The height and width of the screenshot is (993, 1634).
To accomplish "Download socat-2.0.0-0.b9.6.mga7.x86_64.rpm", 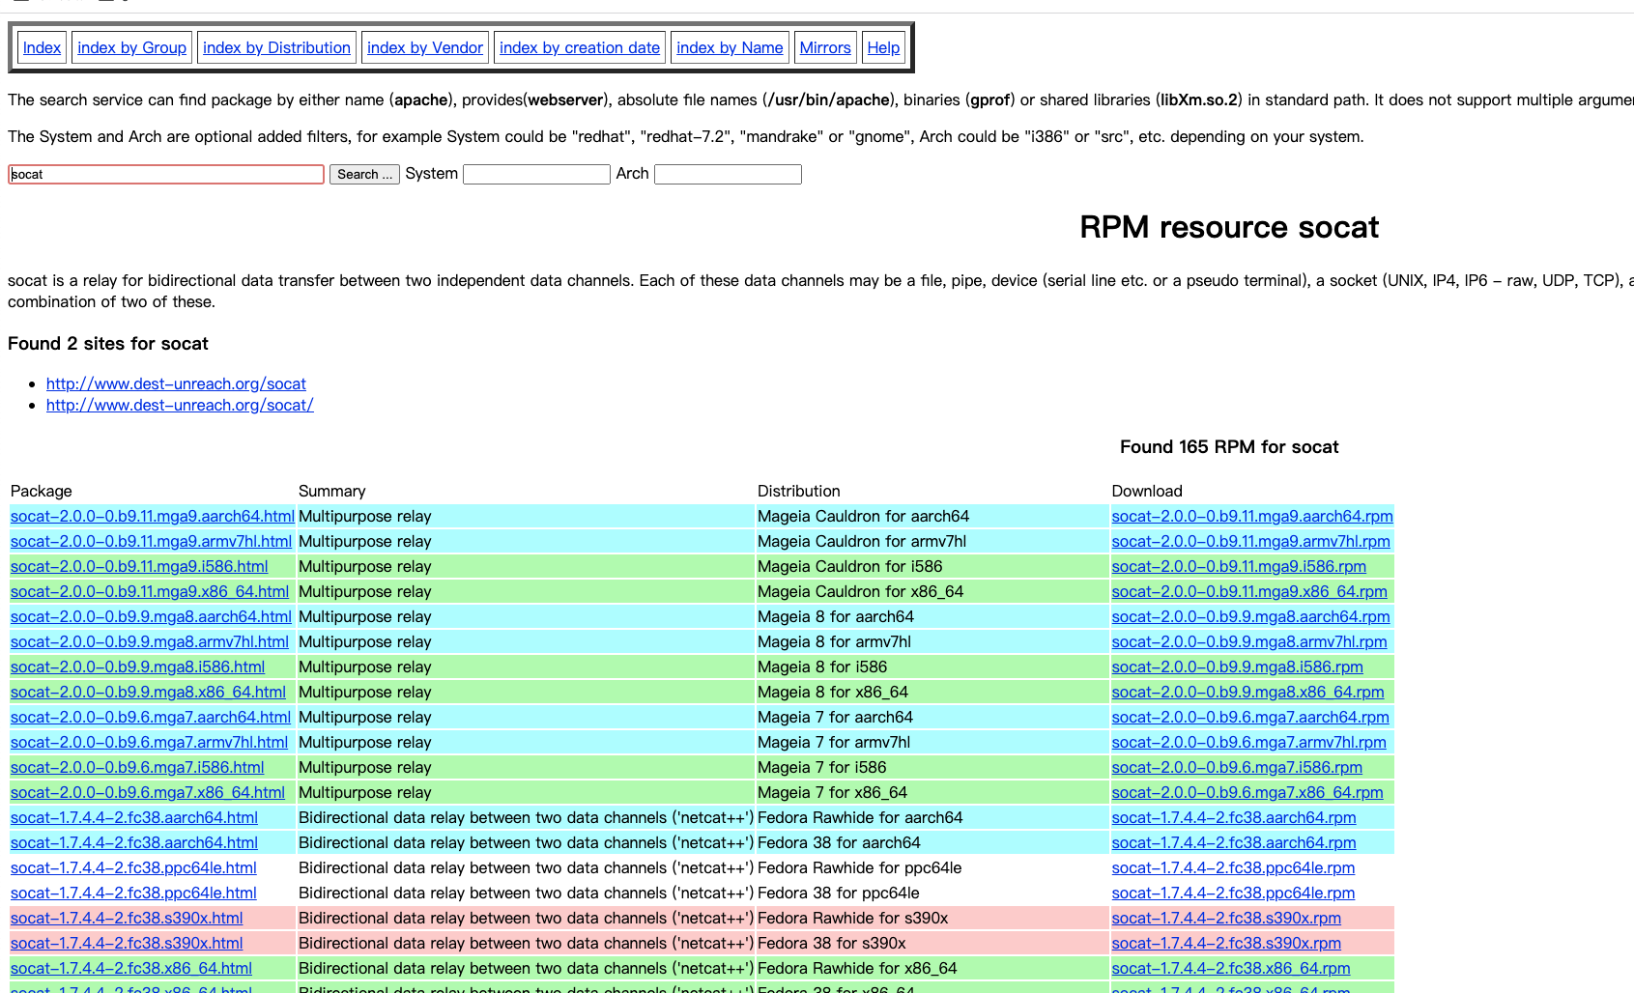I will (x=1247, y=792).
